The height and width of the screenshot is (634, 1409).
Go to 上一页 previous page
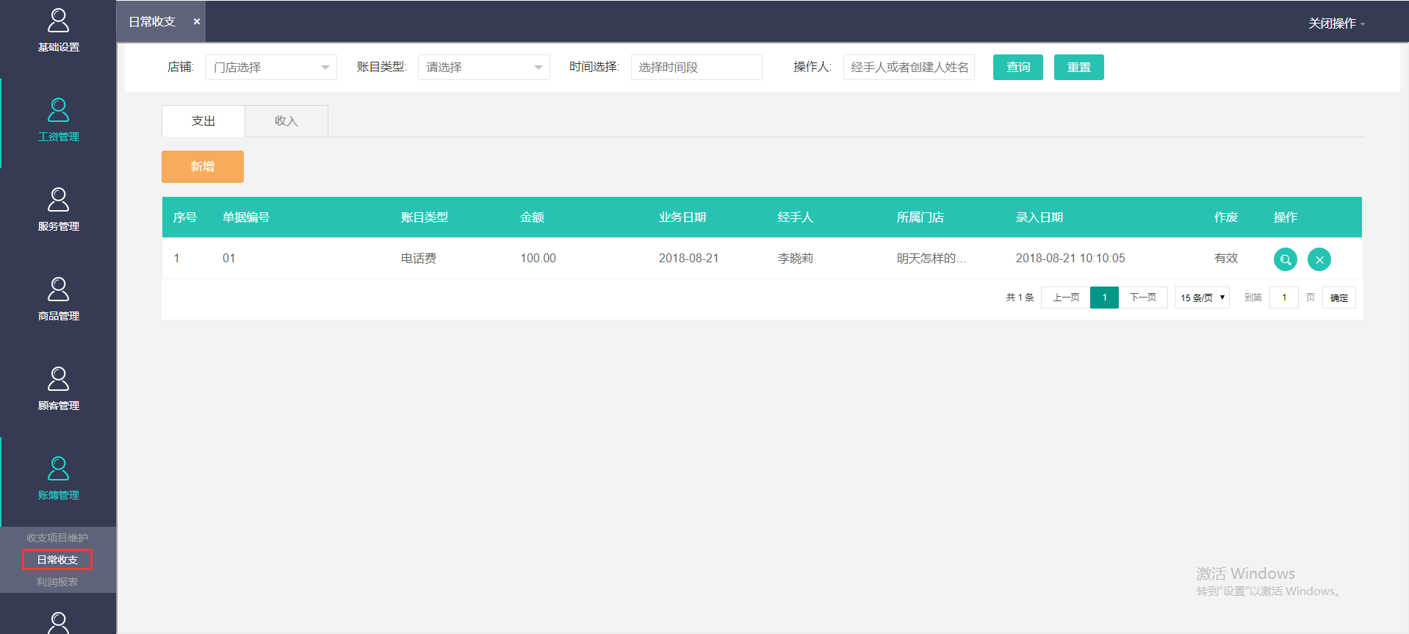click(x=1066, y=298)
